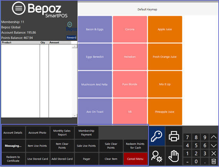Click the red Cancel Menu button

pos(135,159)
